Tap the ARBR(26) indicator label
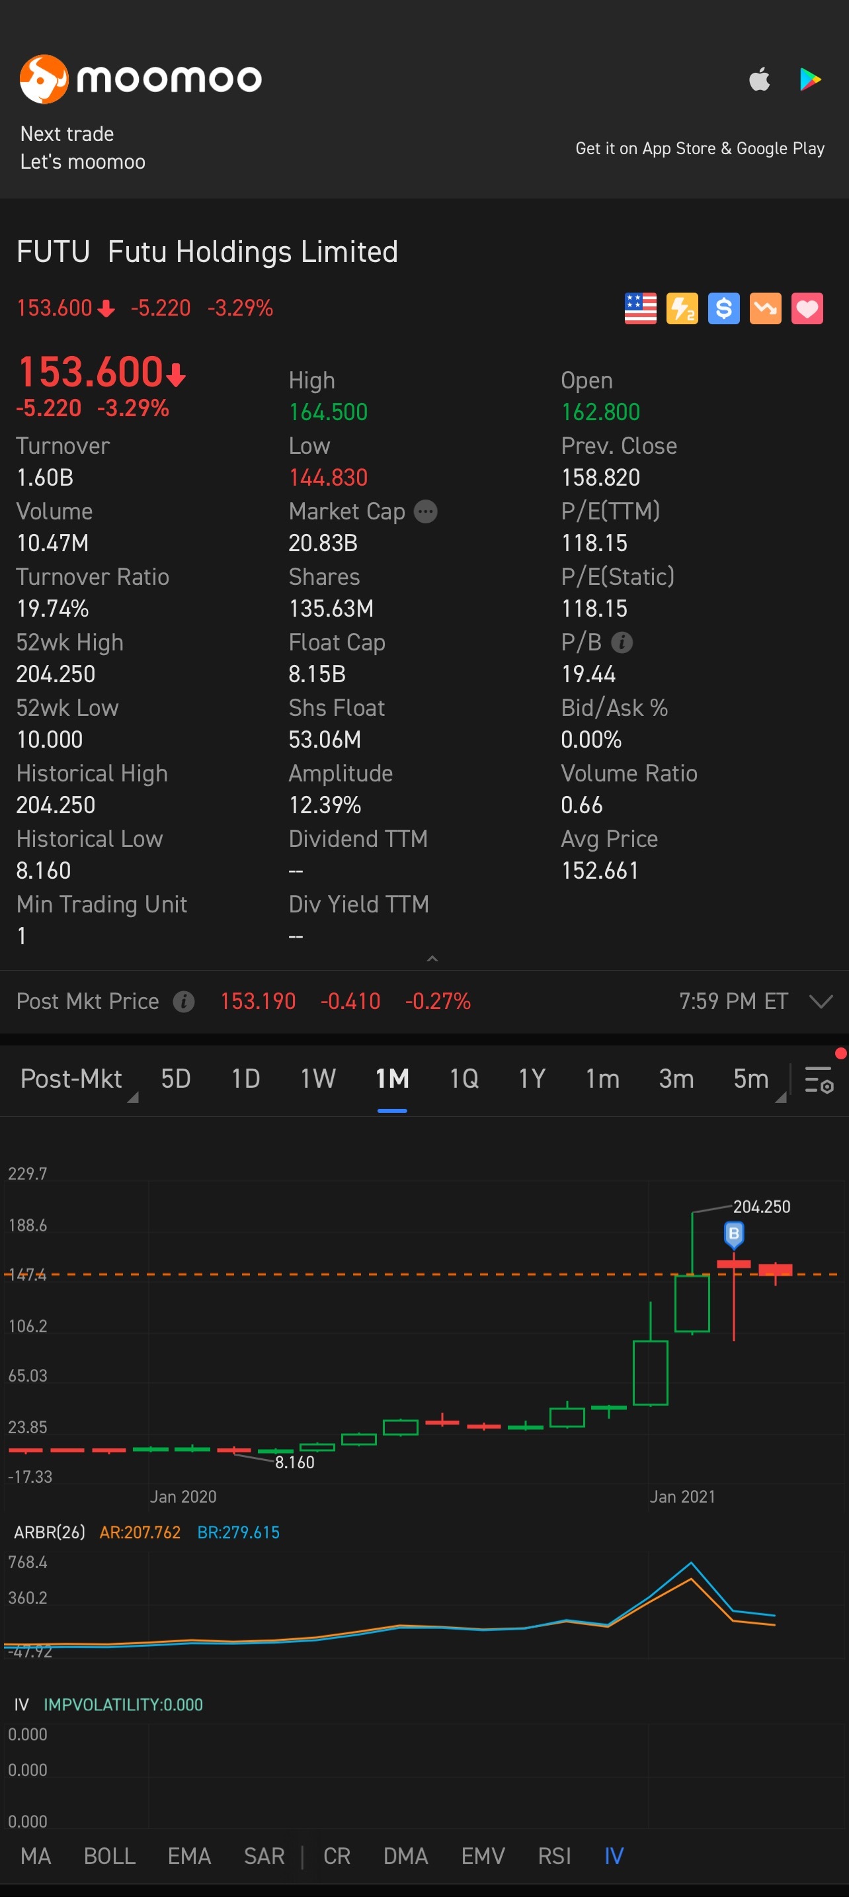Viewport: 849px width, 1897px height. click(x=50, y=1532)
